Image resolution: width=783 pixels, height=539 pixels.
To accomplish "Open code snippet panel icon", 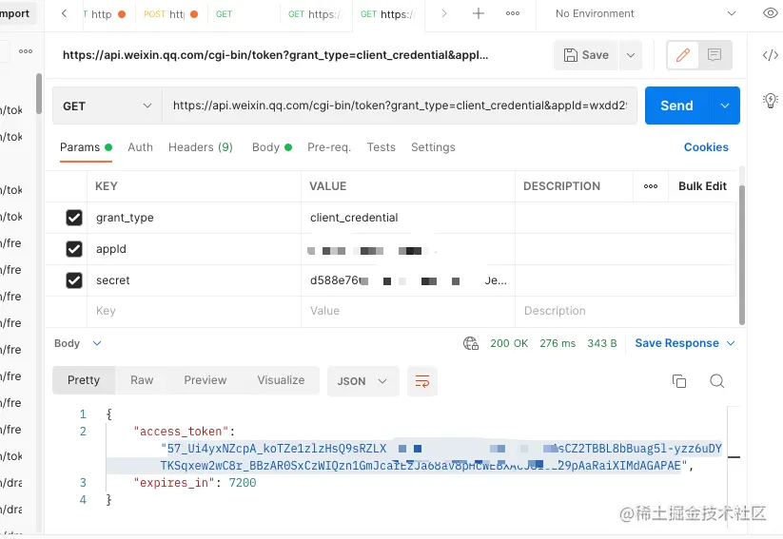I will 771,55.
